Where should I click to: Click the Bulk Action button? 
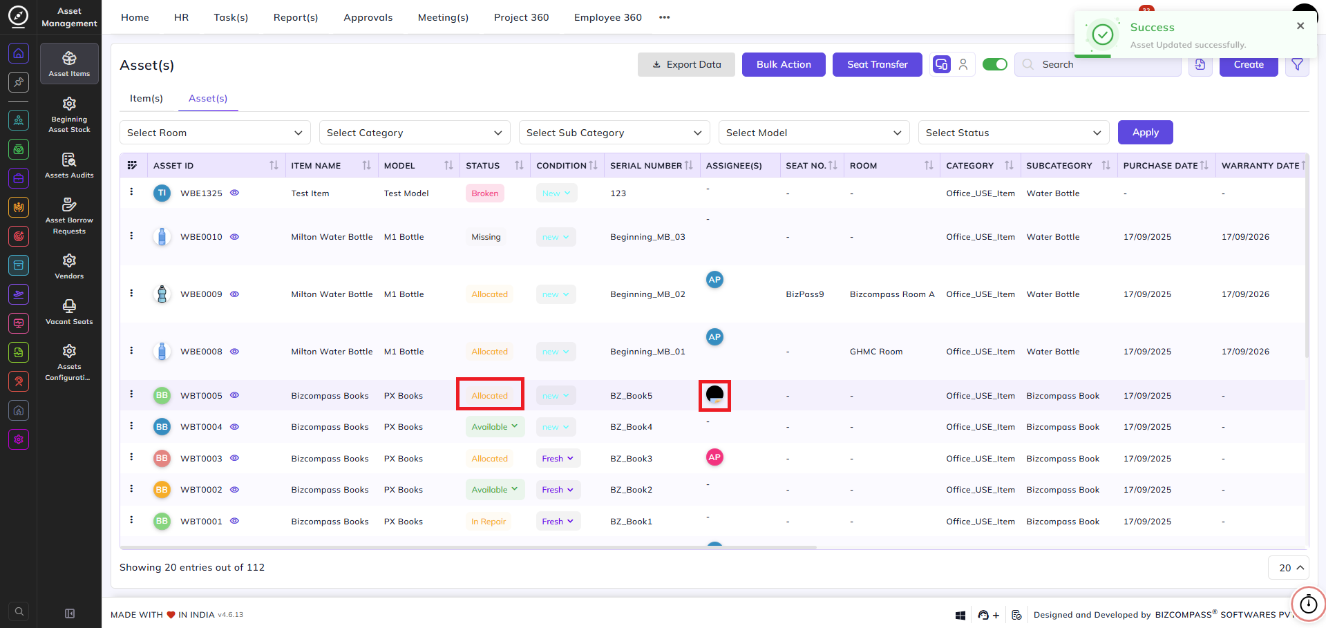click(784, 64)
